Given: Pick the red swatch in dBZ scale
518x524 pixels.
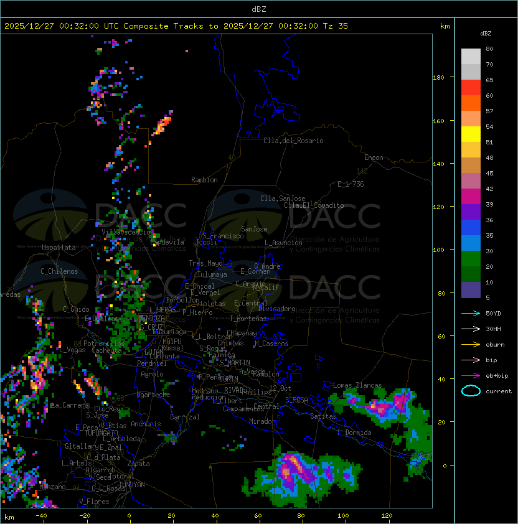Looking at the screenshot, I should 471,88.
